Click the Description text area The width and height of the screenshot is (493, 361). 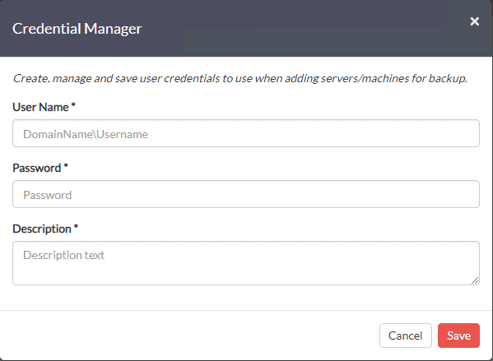[x=246, y=263]
